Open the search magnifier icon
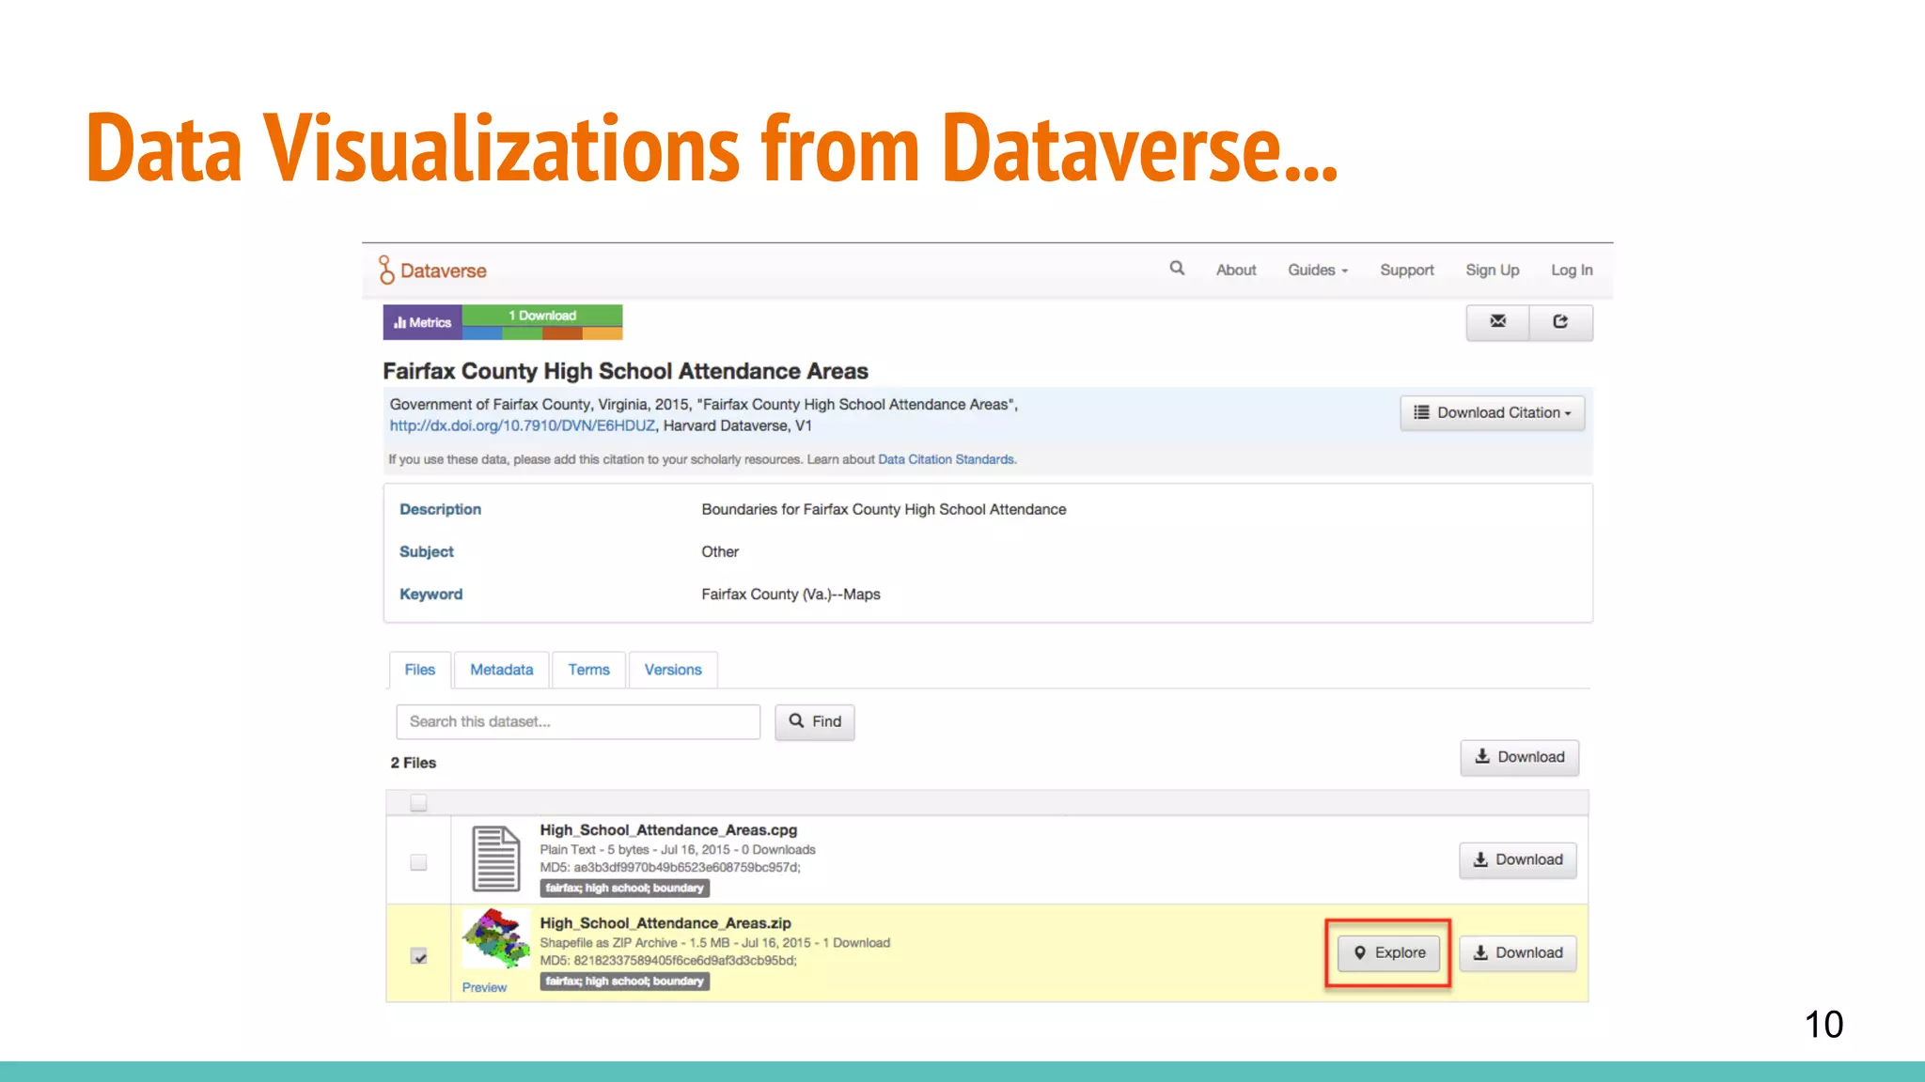1925x1082 pixels. pyautogui.click(x=1177, y=269)
